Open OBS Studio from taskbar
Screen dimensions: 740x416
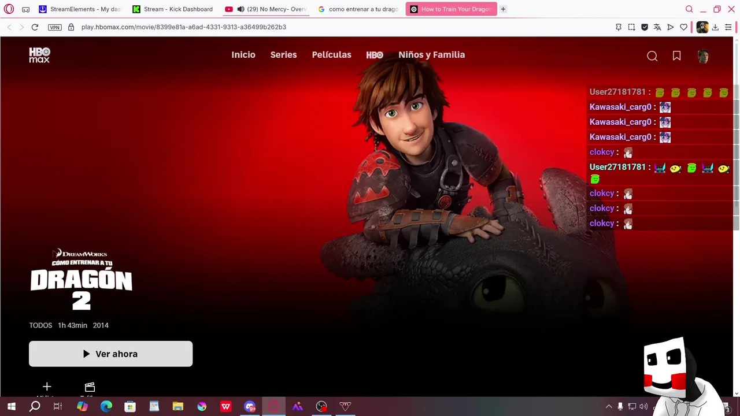321,407
